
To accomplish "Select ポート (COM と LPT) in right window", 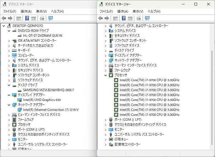I will (128, 119).
